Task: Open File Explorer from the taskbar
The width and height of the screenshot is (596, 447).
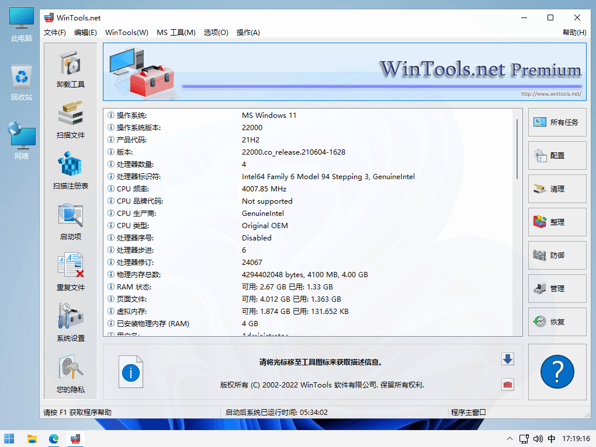Action: (32, 439)
